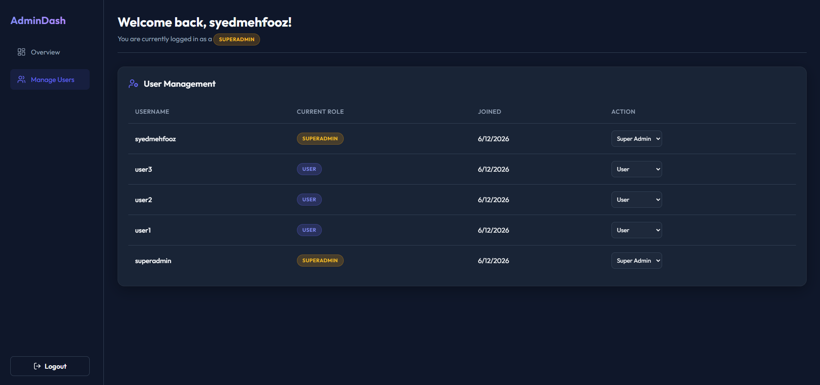Click the CURRENT ROLE column header

[x=320, y=112]
